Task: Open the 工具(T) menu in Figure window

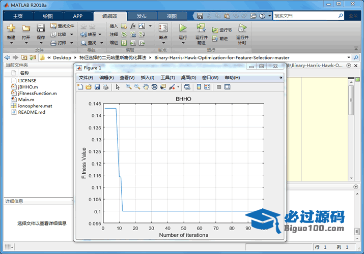Action: tap(168, 78)
